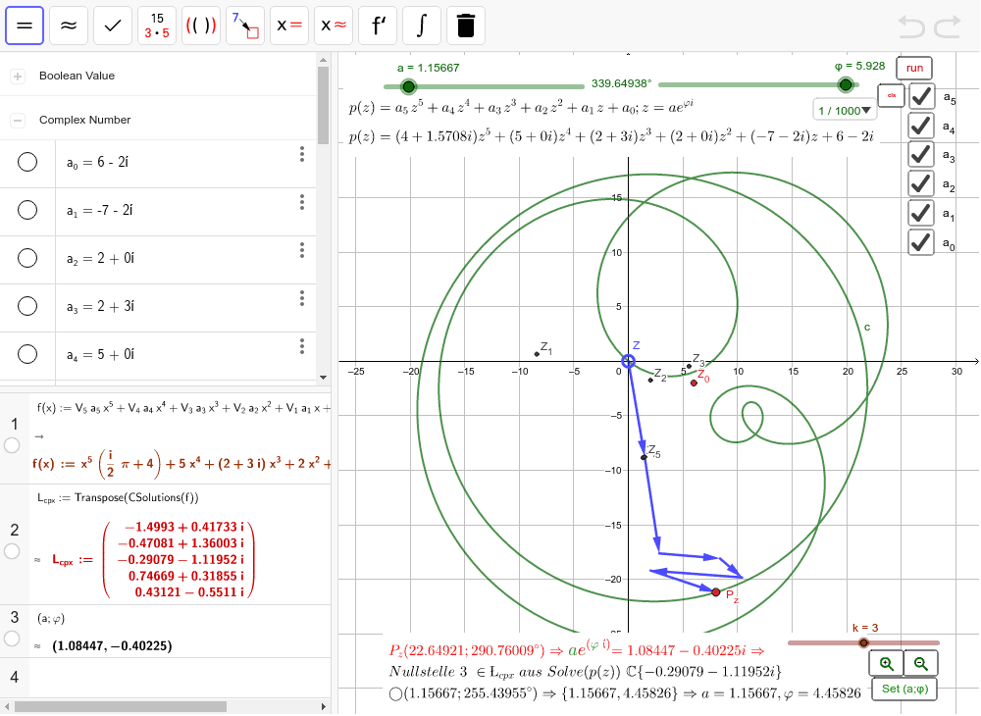
Task: Click the zoom in magnifier button
Action: click(887, 664)
